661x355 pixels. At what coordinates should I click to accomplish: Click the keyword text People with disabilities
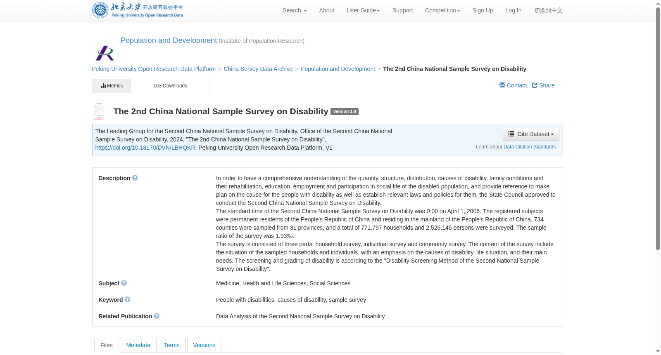pos(245,300)
